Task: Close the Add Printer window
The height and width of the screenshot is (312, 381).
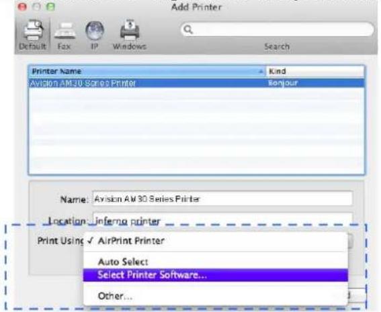Action: [x=22, y=7]
